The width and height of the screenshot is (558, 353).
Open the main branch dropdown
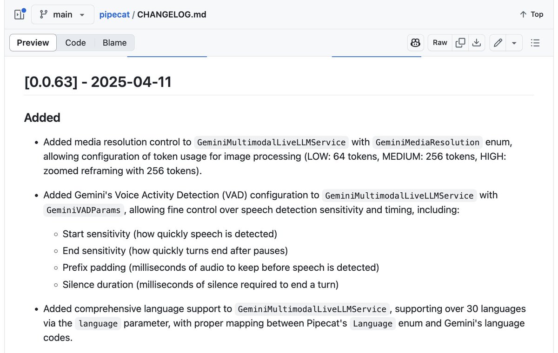[63, 14]
